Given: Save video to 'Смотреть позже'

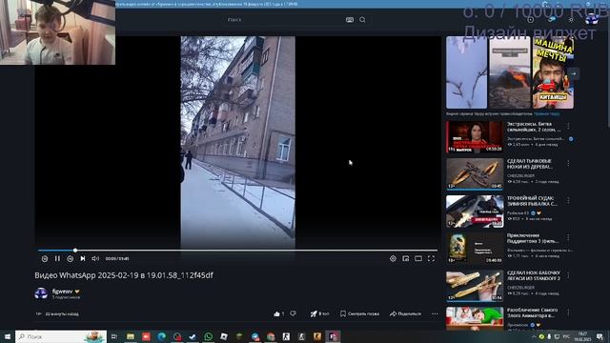Looking at the screenshot, I should [x=359, y=313].
